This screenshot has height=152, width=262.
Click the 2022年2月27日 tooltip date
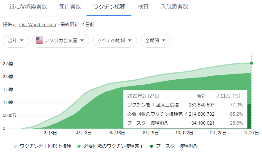[x=143, y=96]
